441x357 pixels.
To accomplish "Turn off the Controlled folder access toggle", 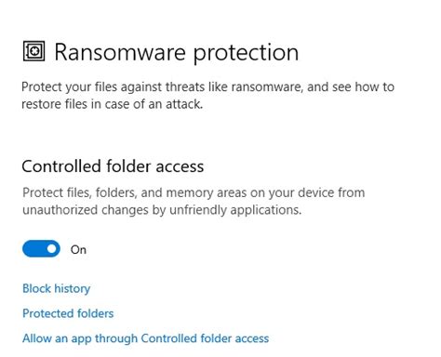I will 41,248.
